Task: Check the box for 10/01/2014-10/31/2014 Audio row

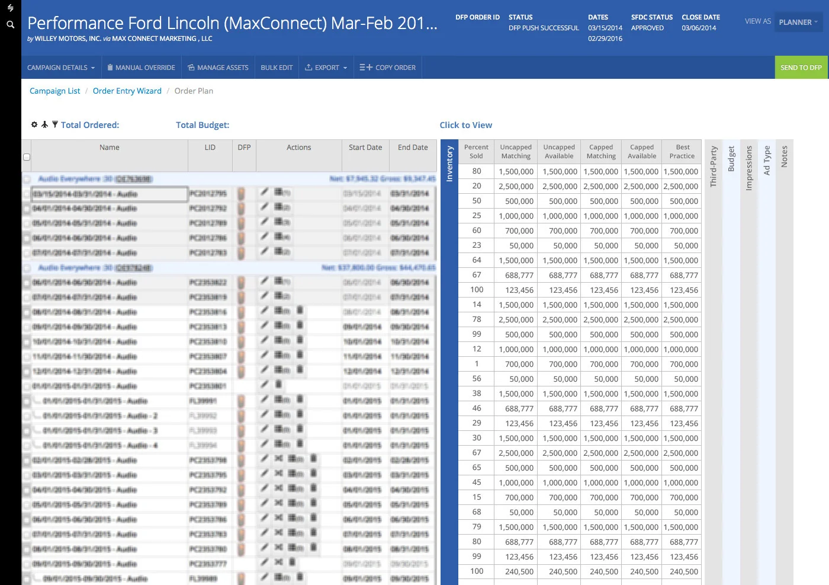Action: (27, 342)
